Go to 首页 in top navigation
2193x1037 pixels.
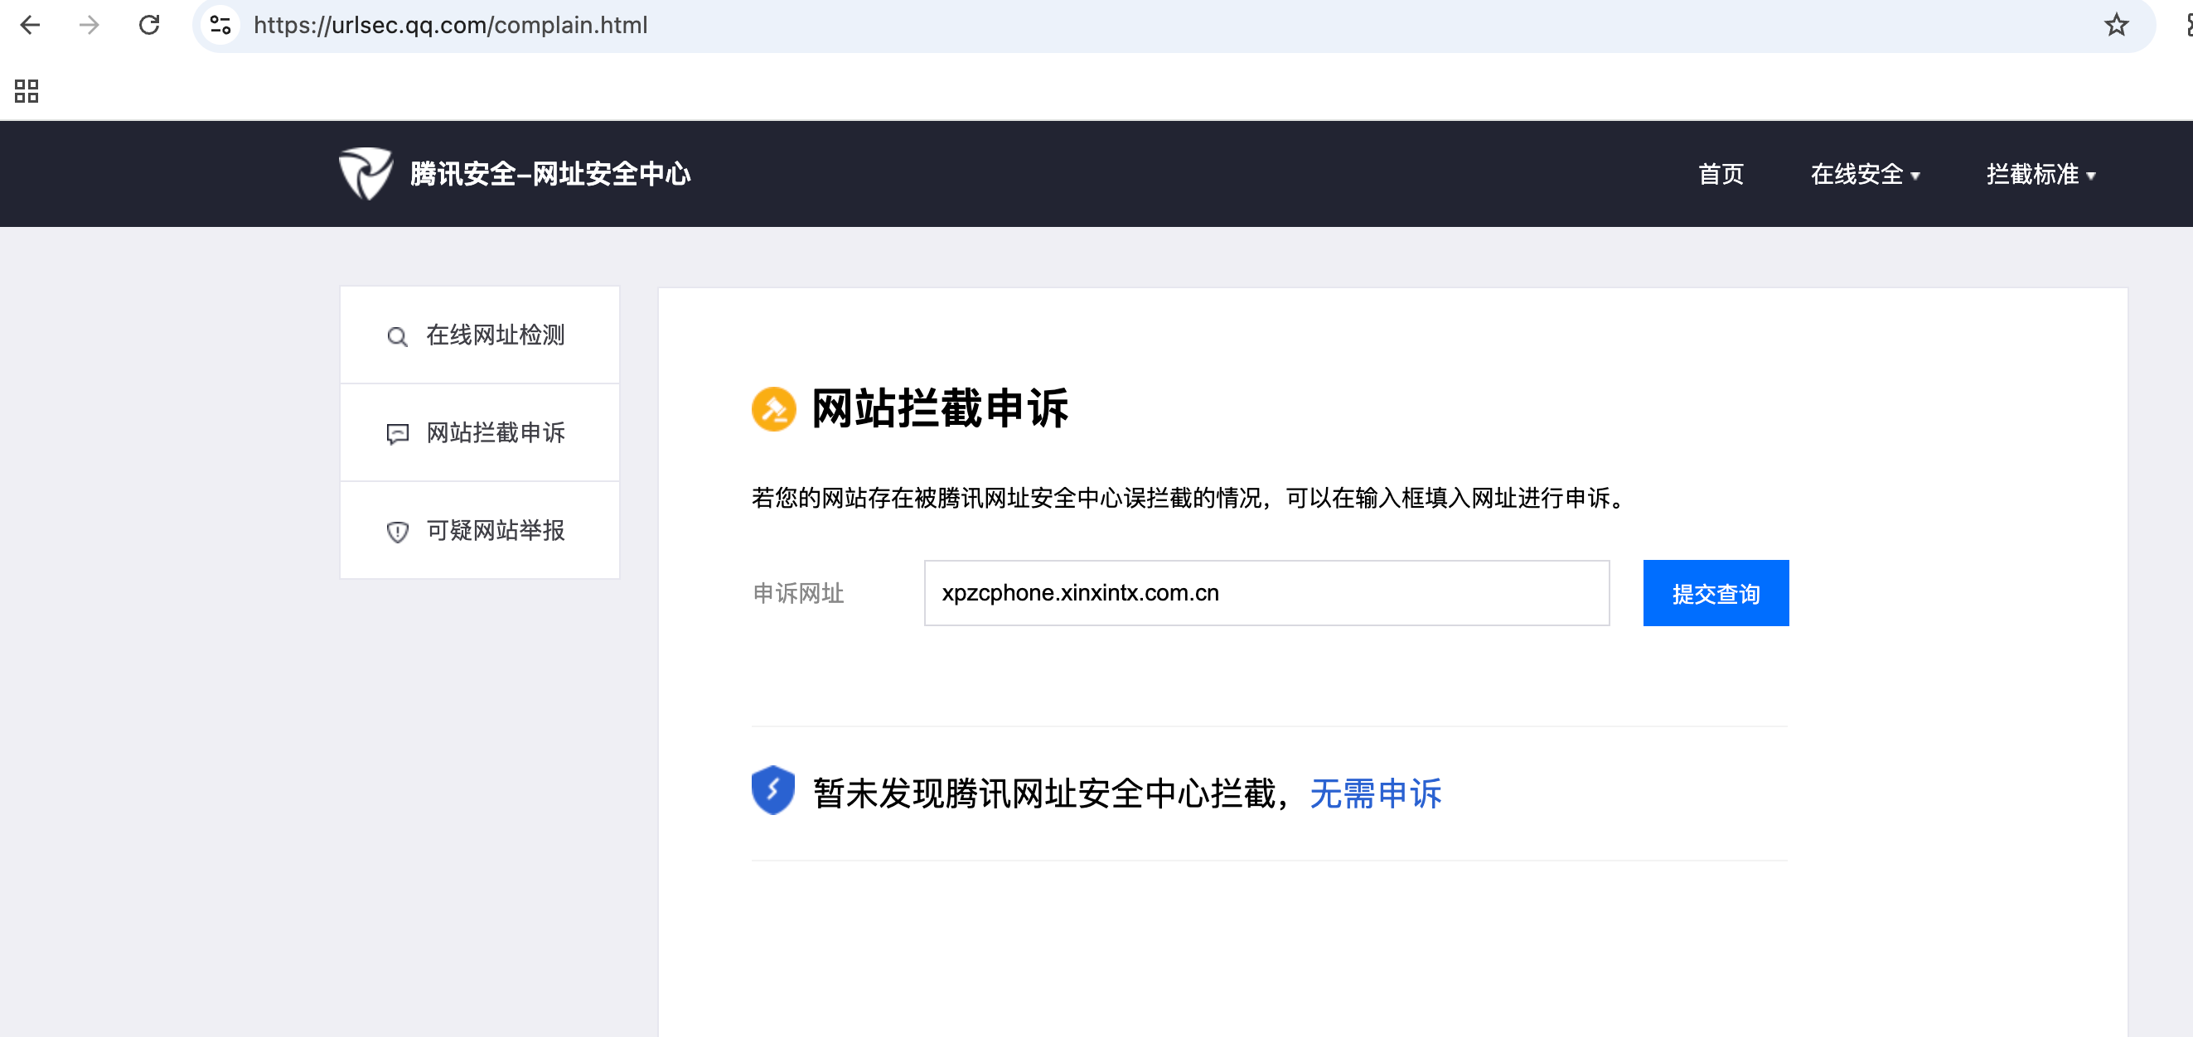(x=1721, y=175)
